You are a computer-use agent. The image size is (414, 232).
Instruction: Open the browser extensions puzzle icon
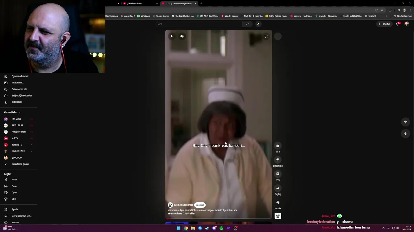pyautogui.click(x=390, y=10)
